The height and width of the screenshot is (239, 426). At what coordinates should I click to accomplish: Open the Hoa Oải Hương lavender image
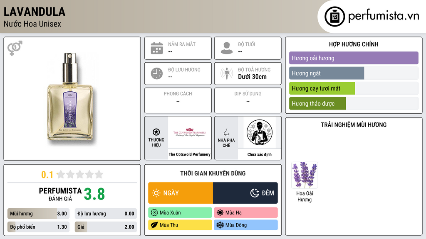click(x=305, y=175)
